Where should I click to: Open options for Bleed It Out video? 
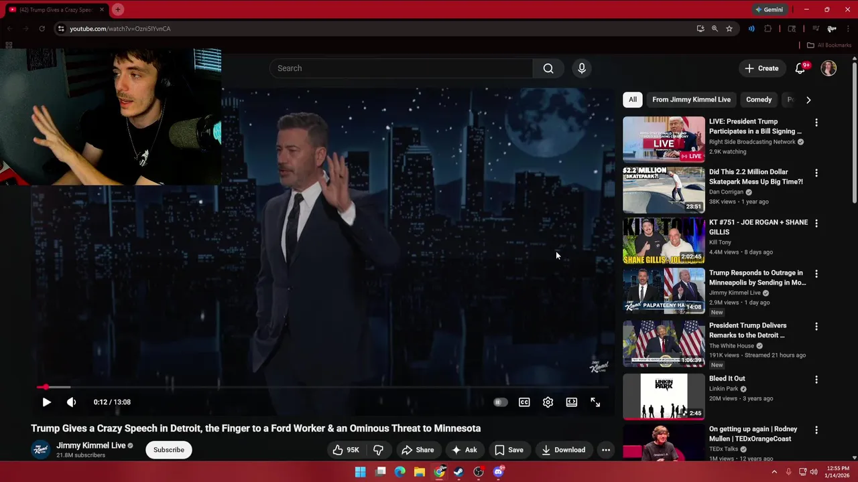[816, 380]
